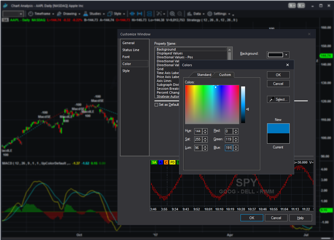
Task: Toggle the yellow PD badge on chart
Action: click(x=172, y=162)
